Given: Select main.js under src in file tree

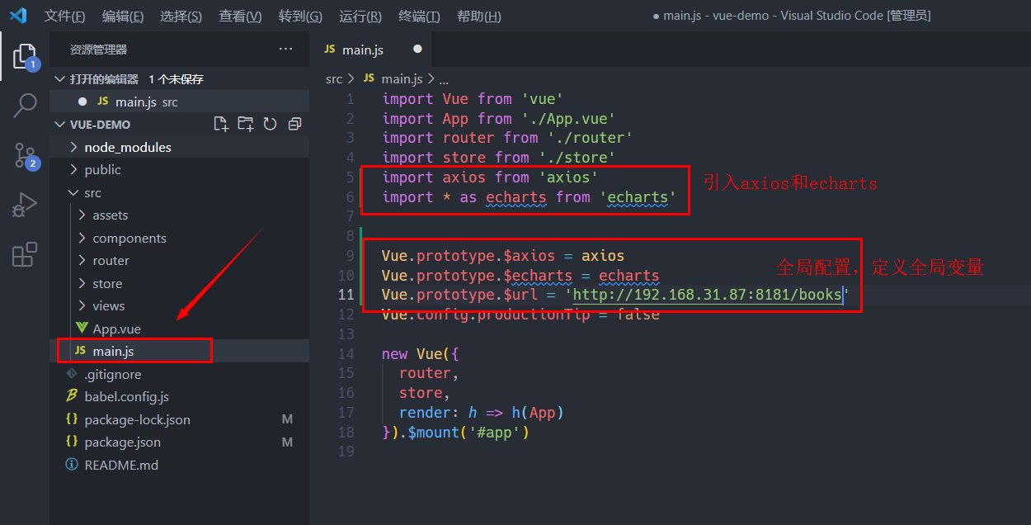Looking at the screenshot, I should [180, 351].
